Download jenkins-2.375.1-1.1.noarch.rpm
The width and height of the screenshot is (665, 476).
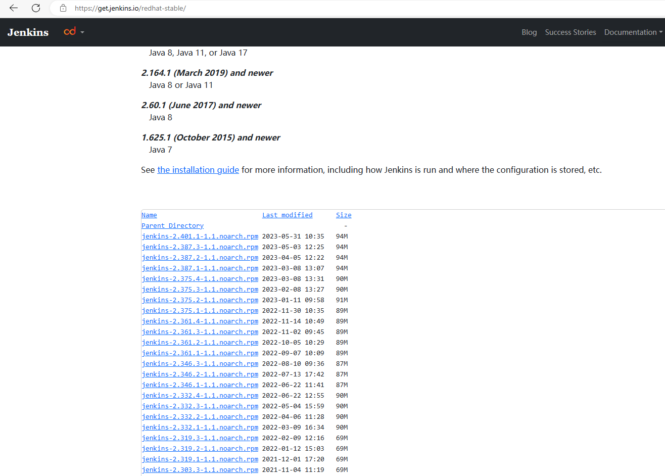pyautogui.click(x=200, y=311)
